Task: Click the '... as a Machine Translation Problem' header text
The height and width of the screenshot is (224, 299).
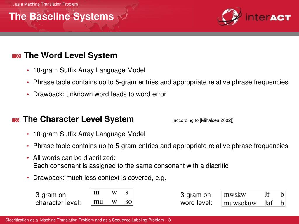Action: tap(44, 4)
